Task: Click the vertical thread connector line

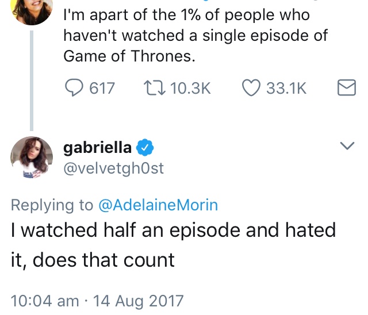Action: click(30, 80)
